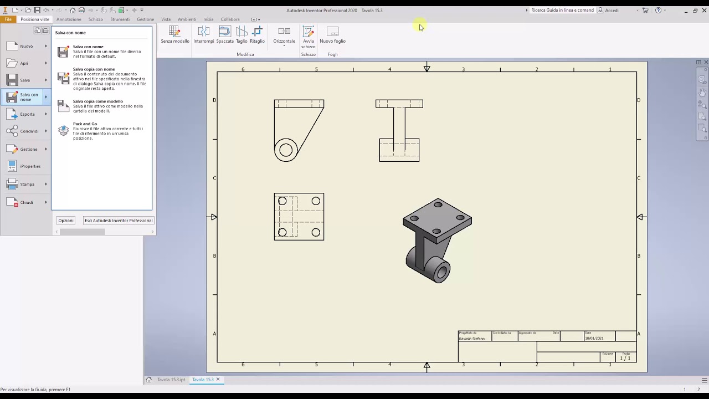Close the Tavola 15.3 drawing tab
The height and width of the screenshot is (399, 709).
coord(218,380)
